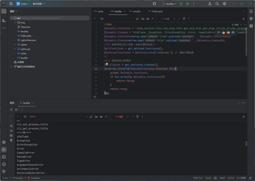Toggle regex option in console search bar
The height and width of the screenshot is (181, 255).
pos(106,117)
